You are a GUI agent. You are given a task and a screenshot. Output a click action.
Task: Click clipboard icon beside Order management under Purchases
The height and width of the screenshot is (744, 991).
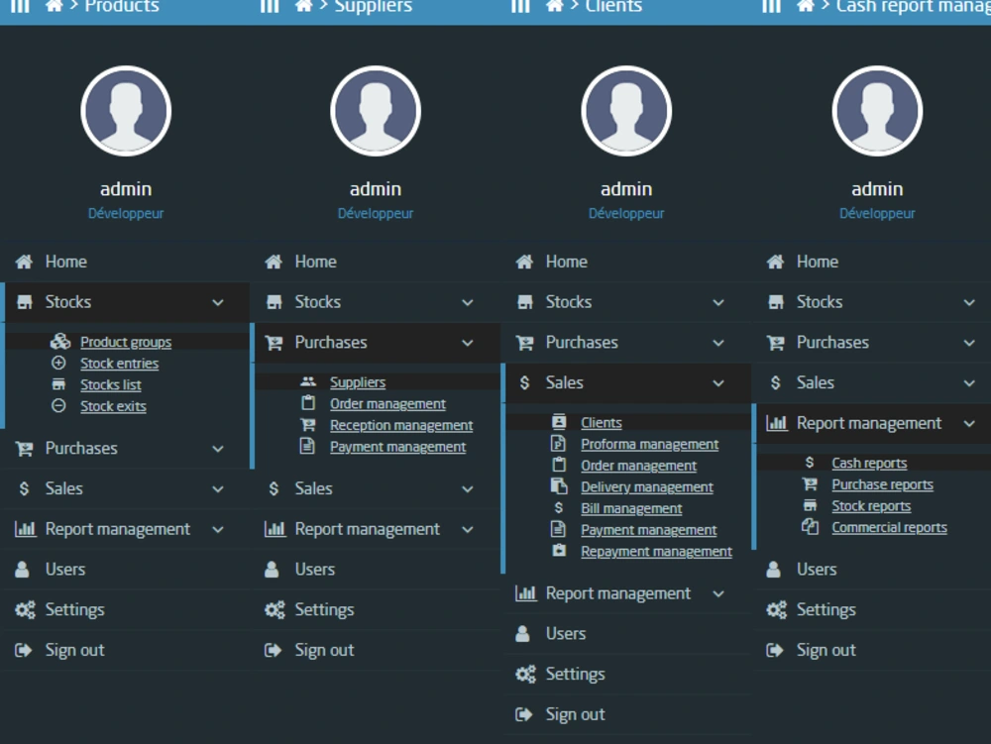pyautogui.click(x=308, y=402)
